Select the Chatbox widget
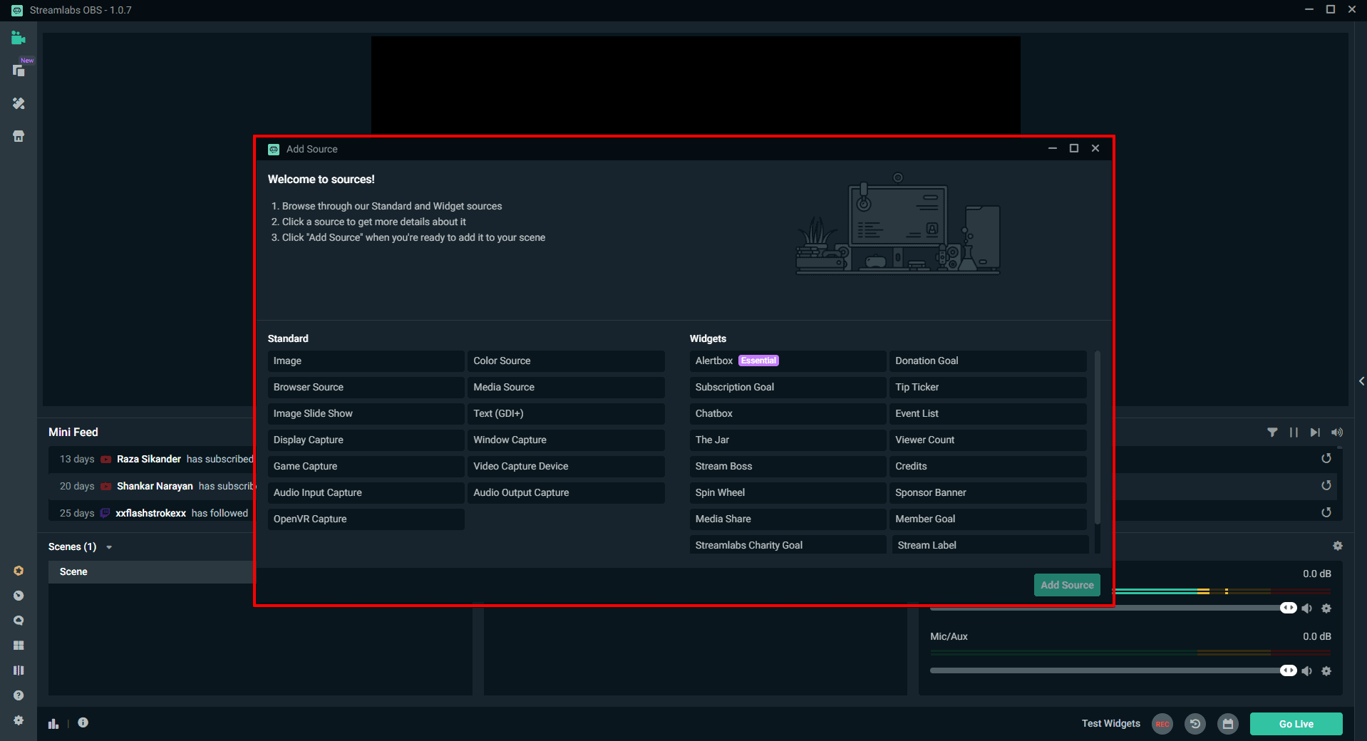 pos(788,414)
